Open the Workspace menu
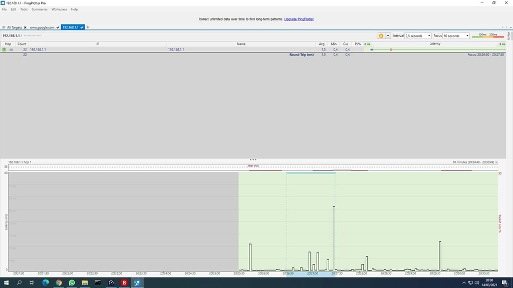Viewport: 513px width, 288px height. tap(59, 9)
